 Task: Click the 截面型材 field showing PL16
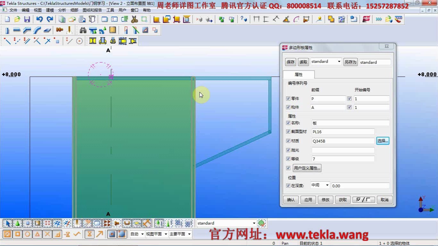pyautogui.click(x=343, y=132)
